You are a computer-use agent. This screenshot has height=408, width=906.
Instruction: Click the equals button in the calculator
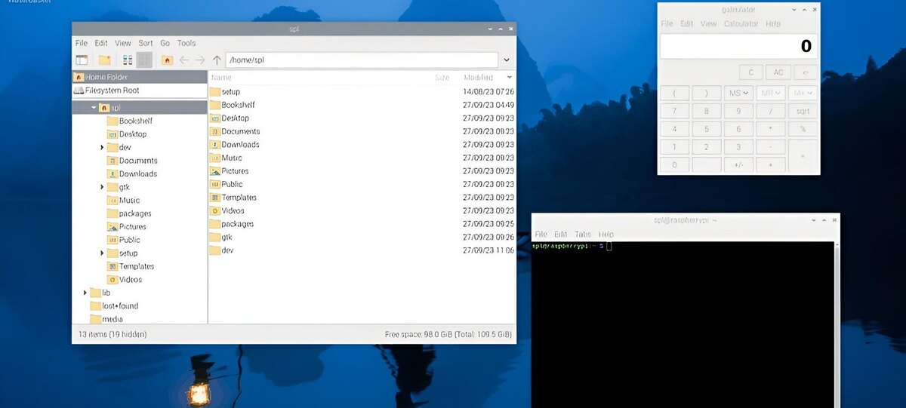click(x=803, y=155)
